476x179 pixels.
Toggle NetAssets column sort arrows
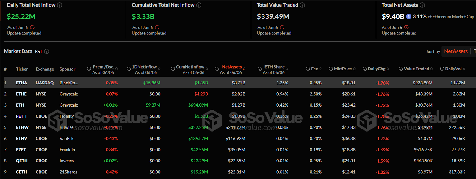(244, 69)
